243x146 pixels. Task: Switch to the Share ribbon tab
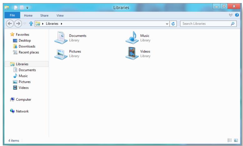click(44, 16)
